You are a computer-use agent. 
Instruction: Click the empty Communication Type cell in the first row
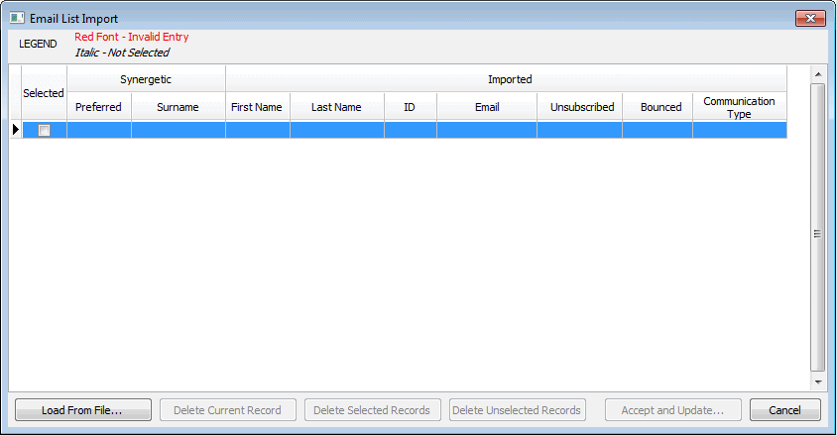[740, 130]
